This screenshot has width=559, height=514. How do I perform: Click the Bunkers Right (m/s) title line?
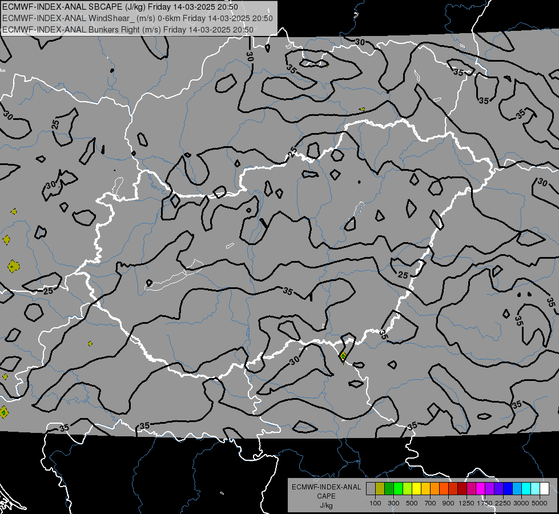128,30
